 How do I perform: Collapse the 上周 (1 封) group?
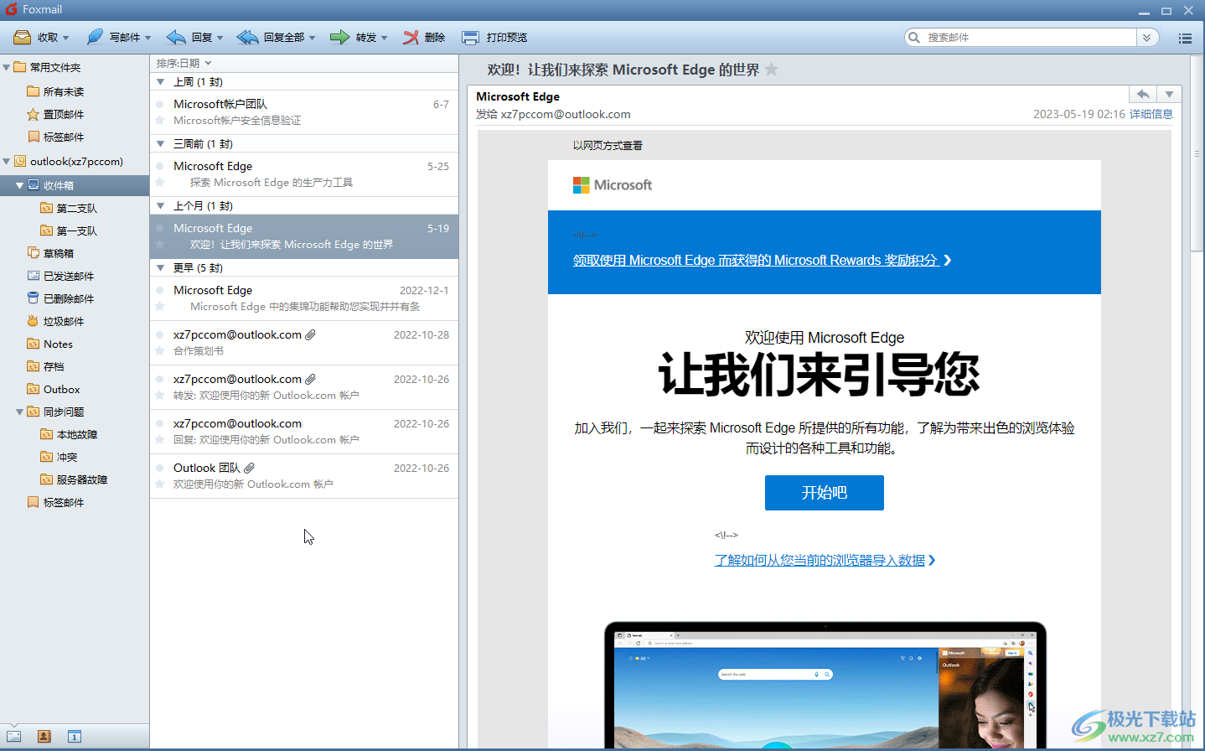point(161,82)
